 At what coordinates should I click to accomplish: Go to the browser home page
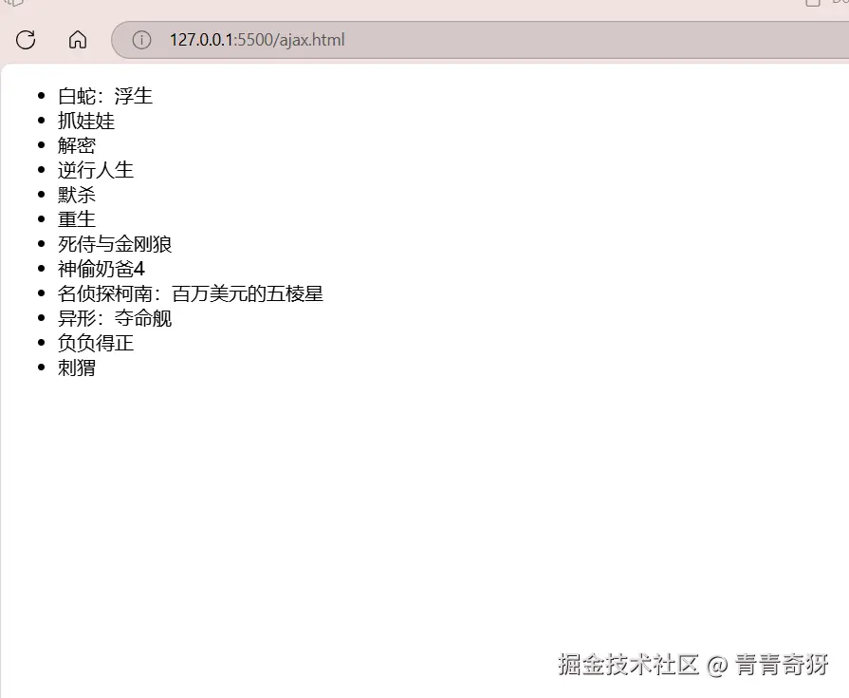tap(78, 40)
